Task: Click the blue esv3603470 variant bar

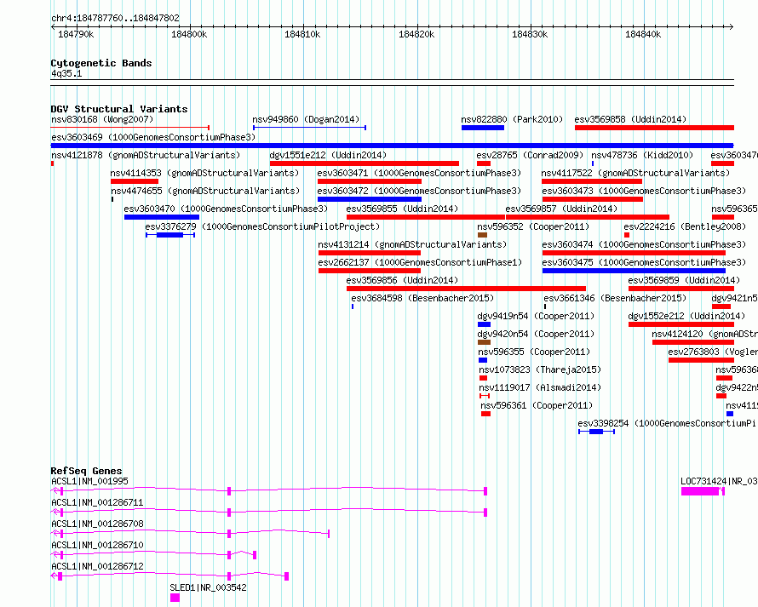Action: pos(162,217)
